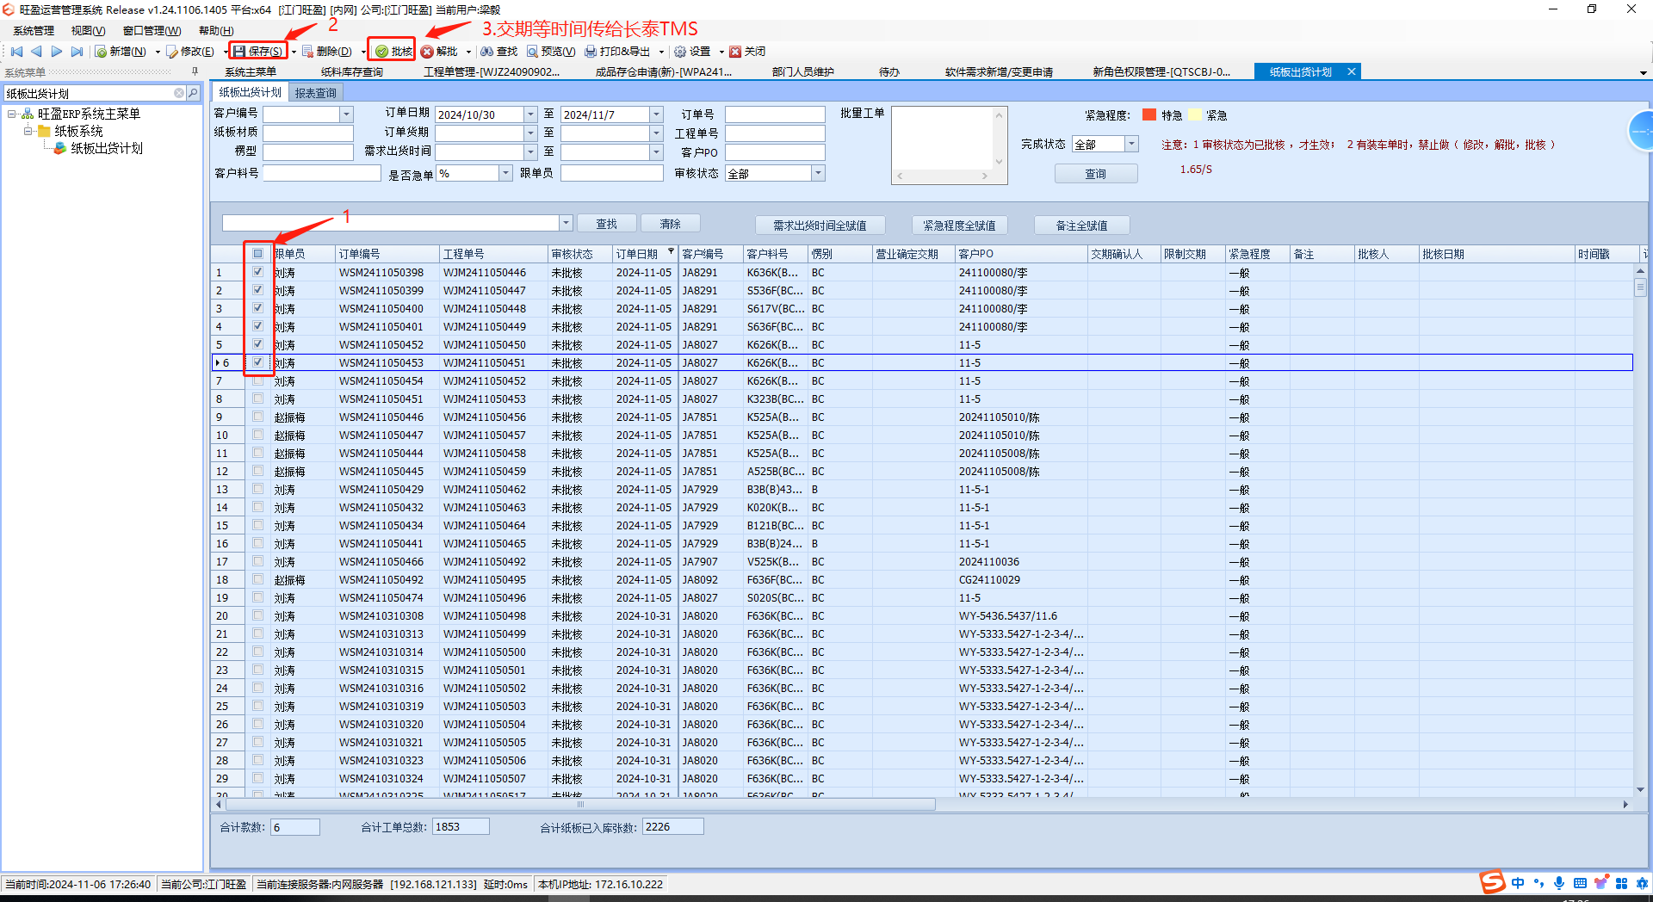Click the input method microphone icon
The image size is (1653, 902).
point(1559,883)
